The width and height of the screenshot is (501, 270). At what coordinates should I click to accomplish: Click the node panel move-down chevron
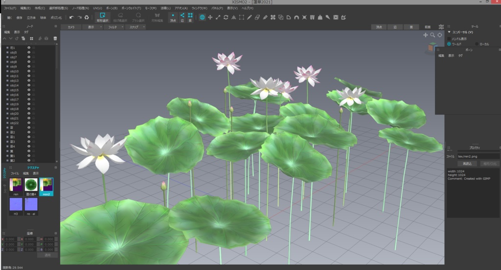click(x=11, y=39)
